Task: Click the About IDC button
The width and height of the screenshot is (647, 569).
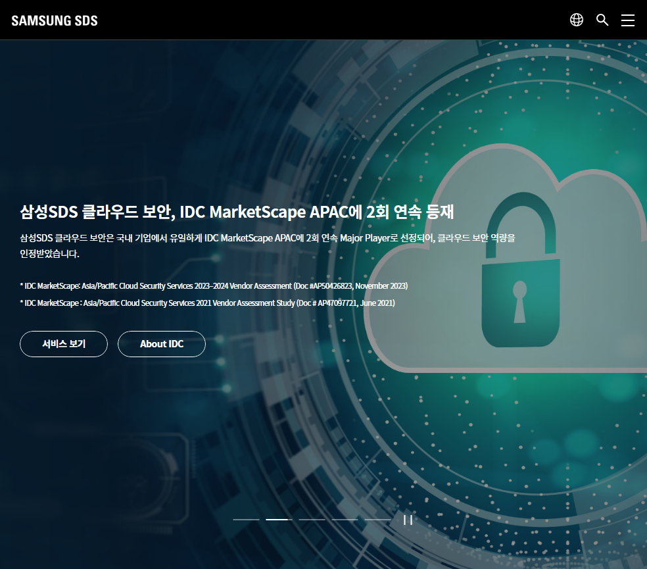Action: [x=162, y=344]
